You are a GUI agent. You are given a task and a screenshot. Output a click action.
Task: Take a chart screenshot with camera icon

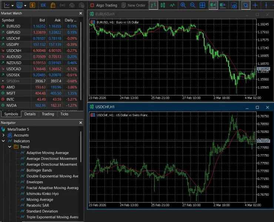coord(234,6)
